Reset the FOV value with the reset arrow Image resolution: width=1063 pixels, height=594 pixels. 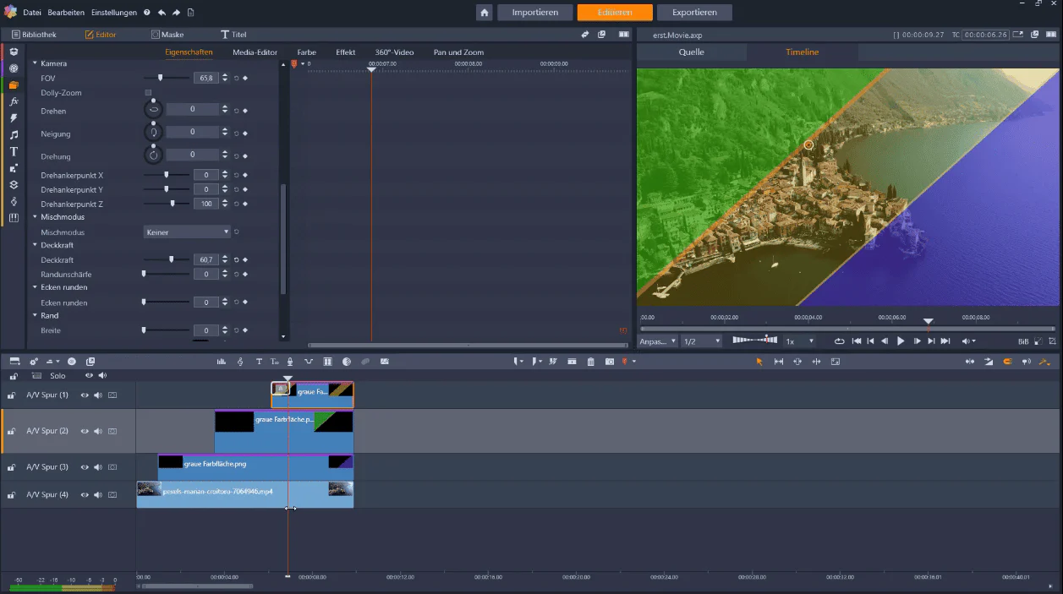(236, 78)
